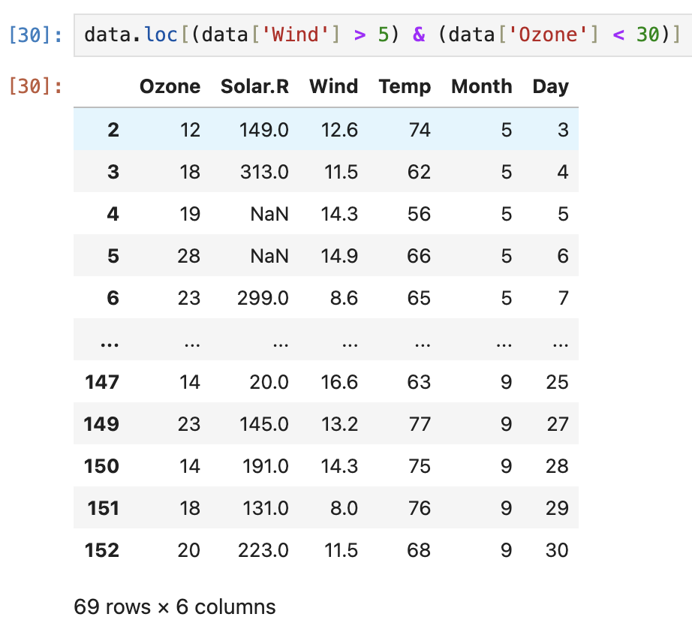The height and width of the screenshot is (635, 692).
Task: Select row index 6
Action: (113, 298)
